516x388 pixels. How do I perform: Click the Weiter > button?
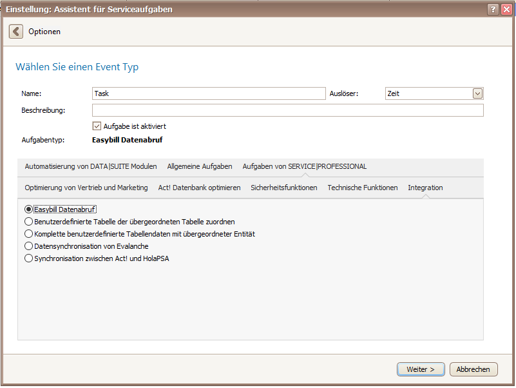[x=421, y=369]
